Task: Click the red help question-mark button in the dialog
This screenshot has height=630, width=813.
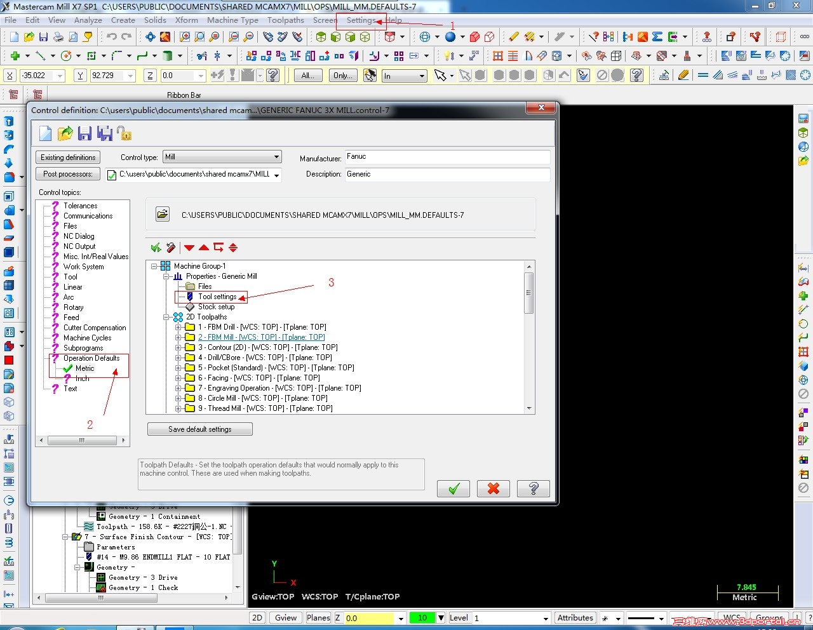Action: pyautogui.click(x=534, y=488)
